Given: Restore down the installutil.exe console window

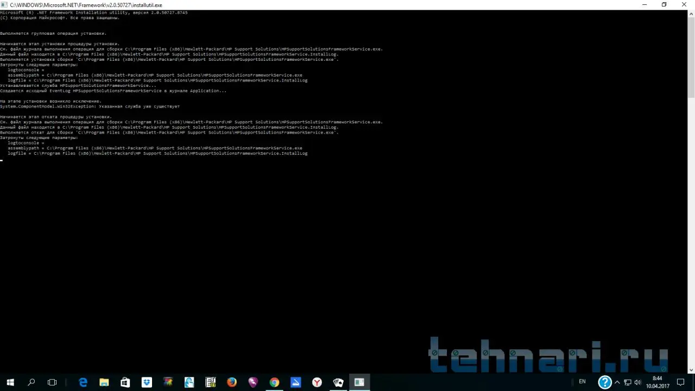Looking at the screenshot, I should 664,5.
